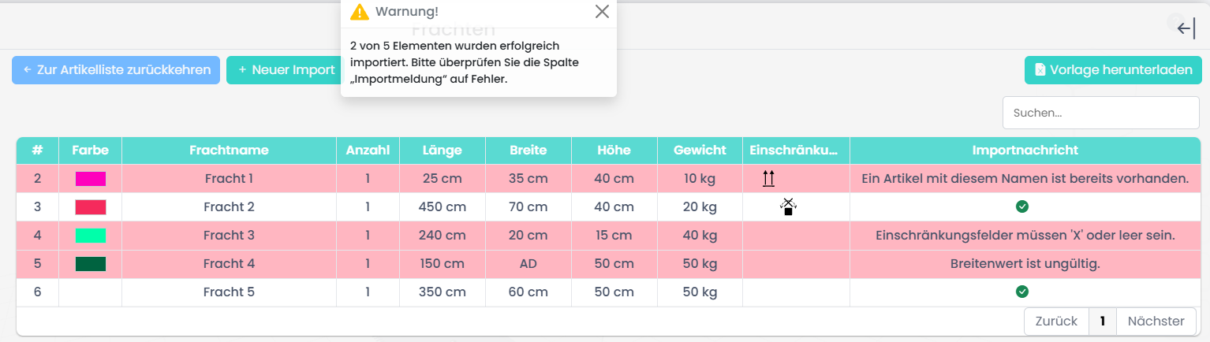The width and height of the screenshot is (1210, 342).
Task: Click the no-stacking restriction icon for Fracht 2
Action: pyautogui.click(x=788, y=206)
